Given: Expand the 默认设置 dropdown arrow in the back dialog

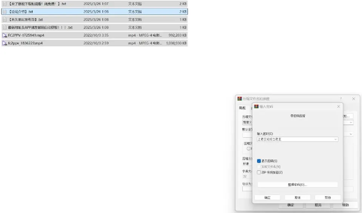Looking at the screenshot, I should pyautogui.click(x=351, y=134).
